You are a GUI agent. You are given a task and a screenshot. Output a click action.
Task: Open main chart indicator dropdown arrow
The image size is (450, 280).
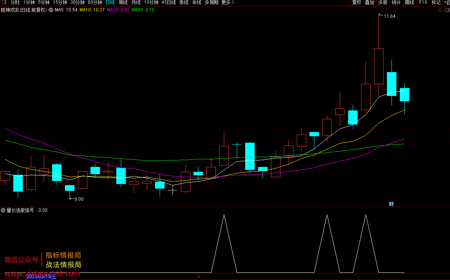point(51,10)
